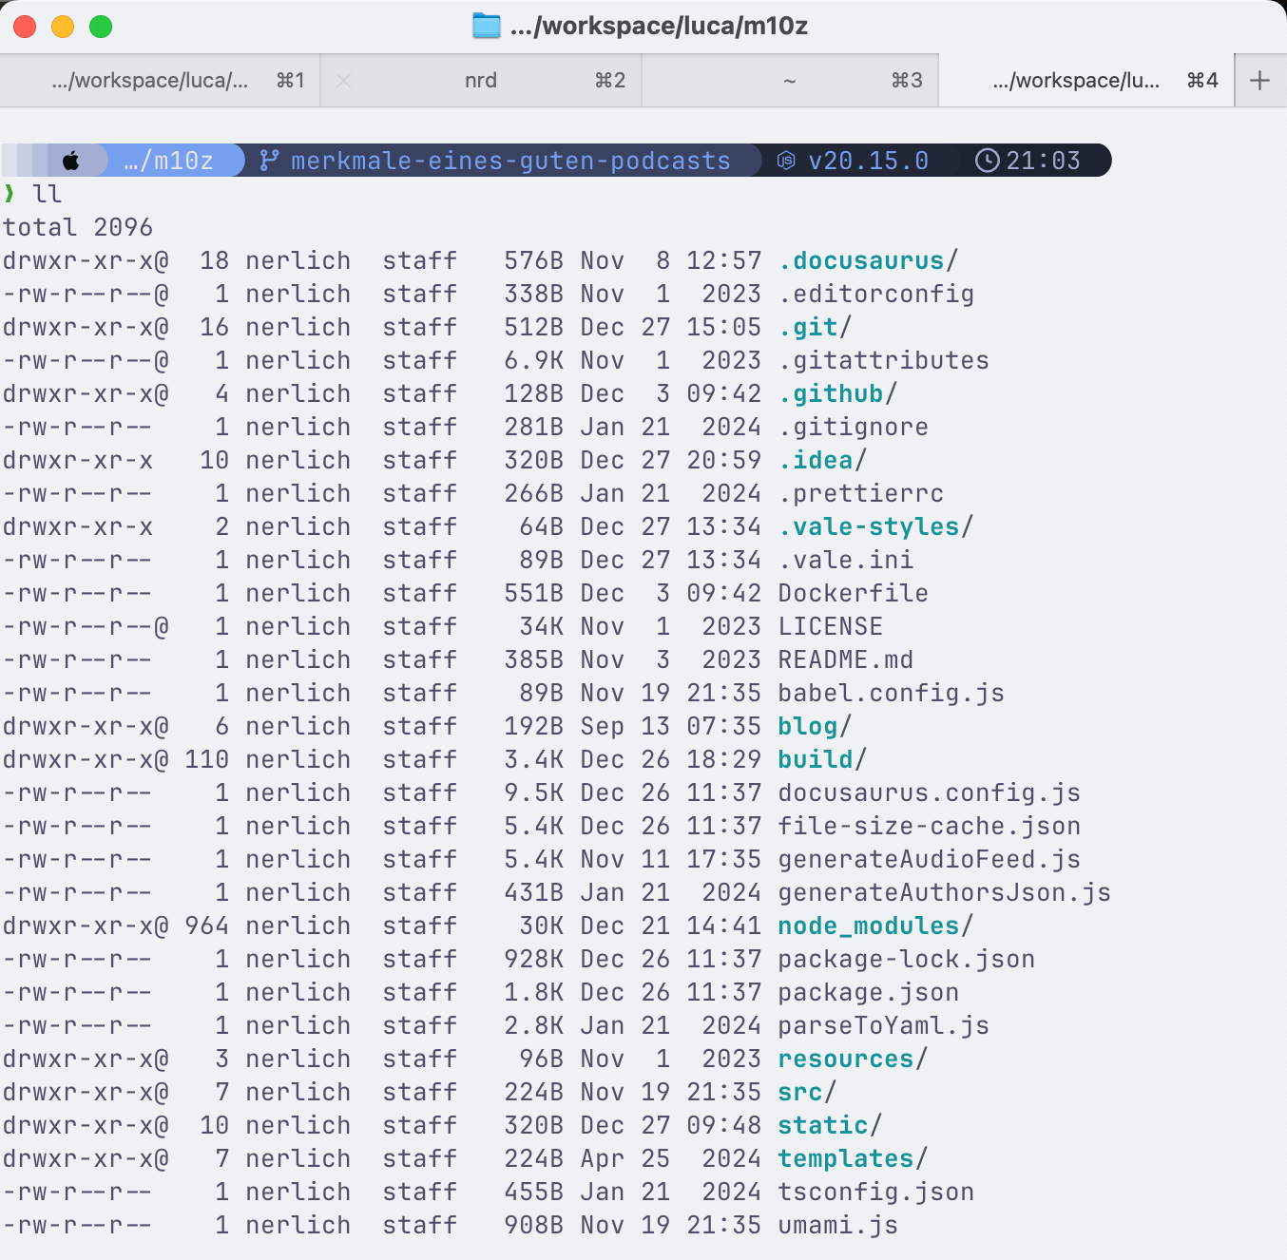Click the .github/ directory name
Image resolution: width=1287 pixels, height=1260 pixels.
point(838,393)
